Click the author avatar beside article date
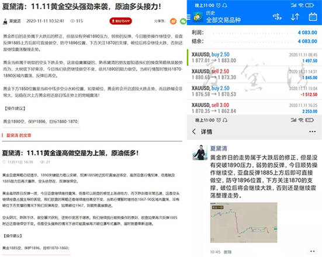This screenshot has width=322, height=257. point(5,21)
